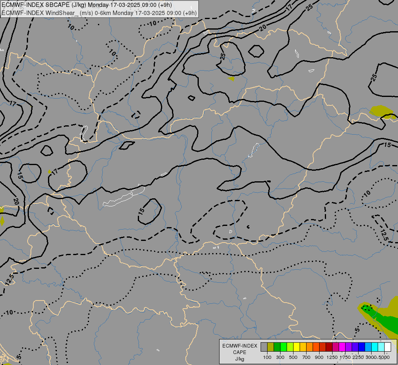Select the pure blue legend swatch
Image resolution: width=398 pixels, height=365 pixels.
click(x=361, y=347)
